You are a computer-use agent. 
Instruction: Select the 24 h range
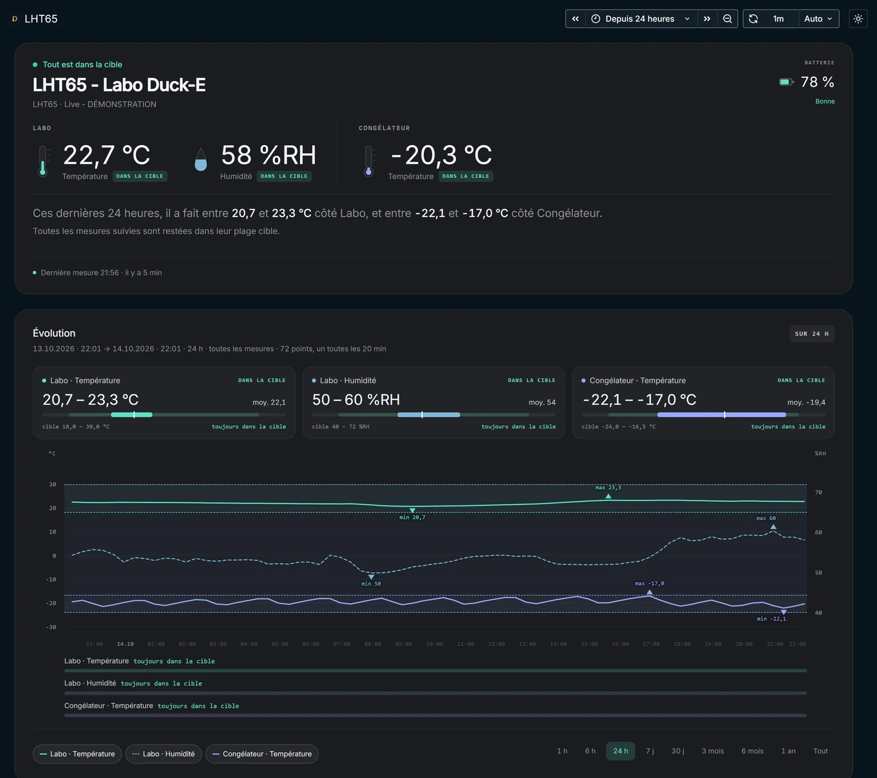click(x=620, y=751)
